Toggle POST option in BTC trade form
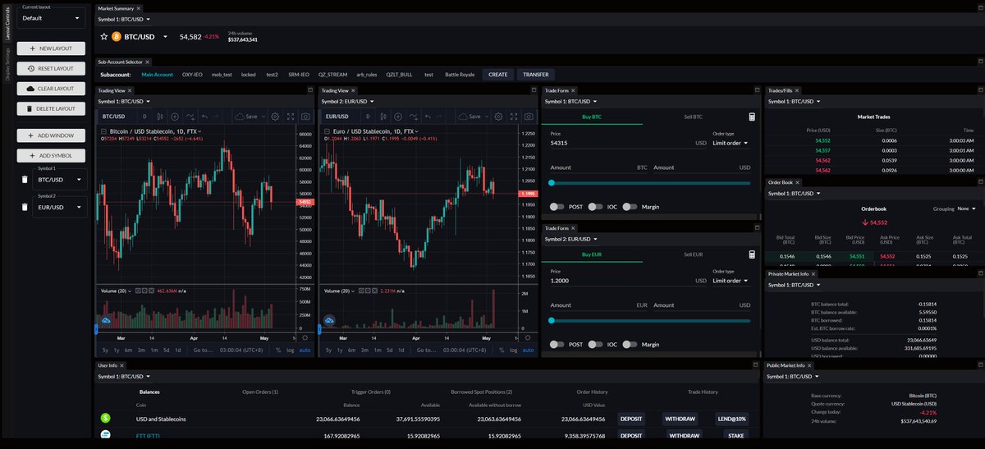Screen dimensions: 985x449 coord(557,207)
